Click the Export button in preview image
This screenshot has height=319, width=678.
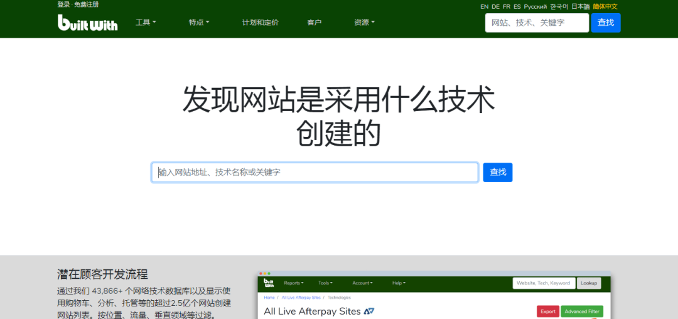[x=548, y=311]
